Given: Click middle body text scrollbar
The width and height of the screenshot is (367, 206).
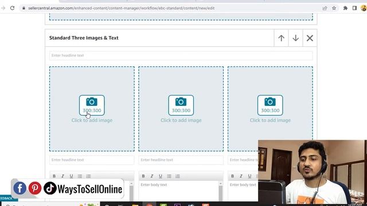Looking at the screenshot, I should point(220,192).
